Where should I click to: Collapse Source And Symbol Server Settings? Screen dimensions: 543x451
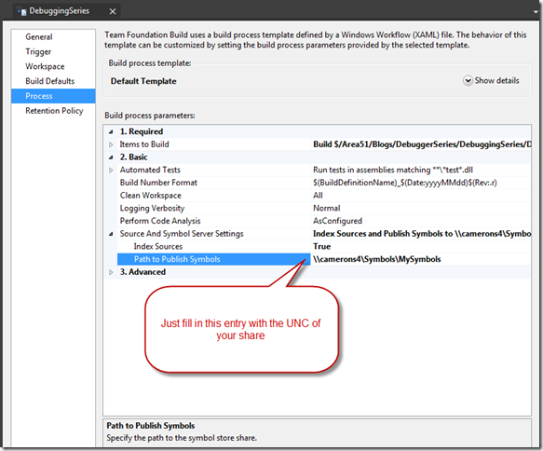tap(111, 234)
